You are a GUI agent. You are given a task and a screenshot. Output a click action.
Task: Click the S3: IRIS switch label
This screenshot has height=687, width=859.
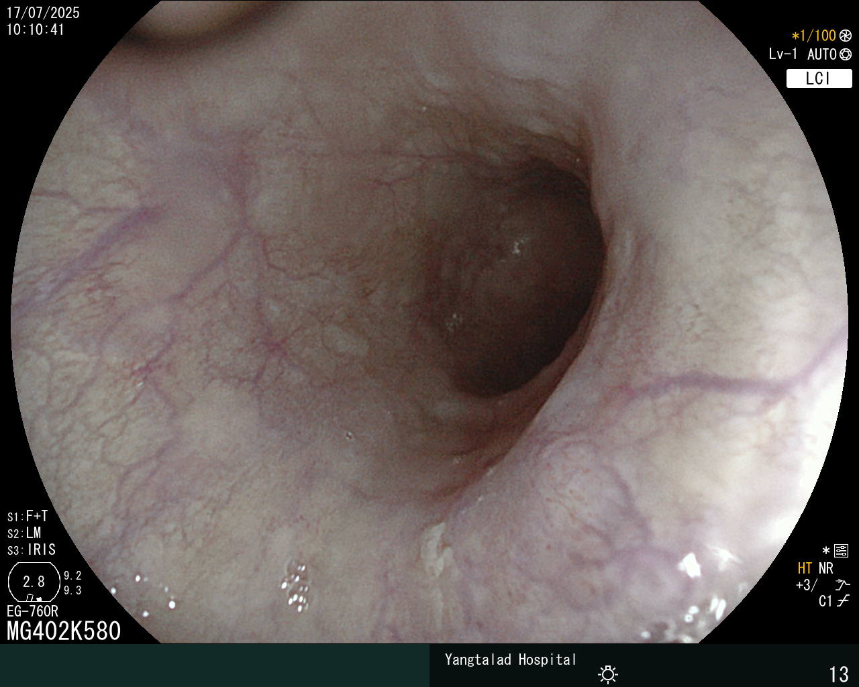(x=32, y=549)
